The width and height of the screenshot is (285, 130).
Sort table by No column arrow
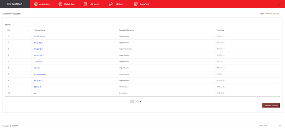(x=28, y=30)
